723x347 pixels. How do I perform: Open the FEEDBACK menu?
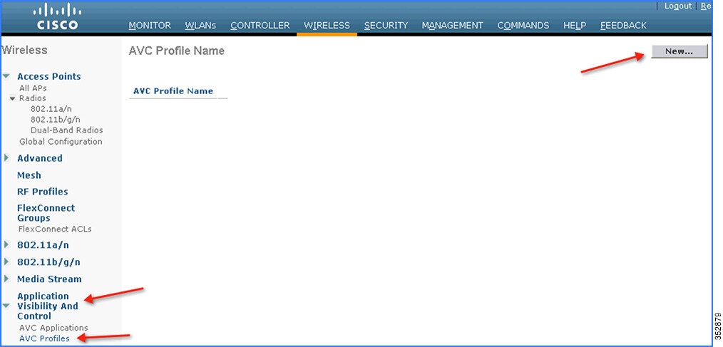tap(623, 26)
